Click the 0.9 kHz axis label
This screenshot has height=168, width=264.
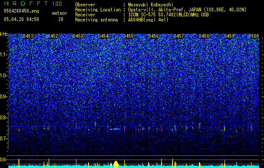tap(4, 97)
